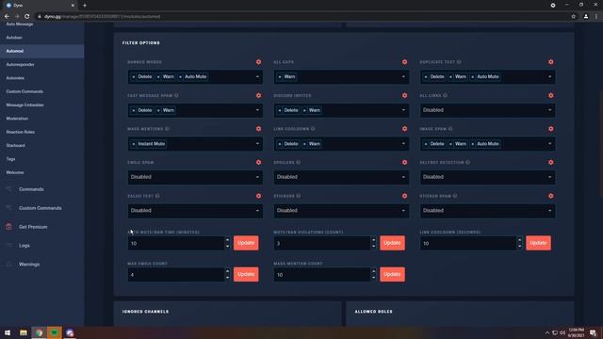Open Sticker Spam gear settings
The height and width of the screenshot is (339, 603).
click(550, 196)
